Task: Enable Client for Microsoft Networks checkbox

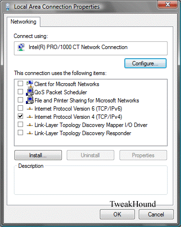Action: [20, 84]
